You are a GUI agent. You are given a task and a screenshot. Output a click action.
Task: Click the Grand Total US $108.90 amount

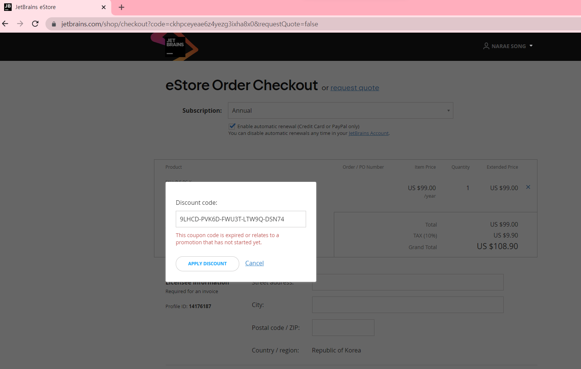[497, 247]
